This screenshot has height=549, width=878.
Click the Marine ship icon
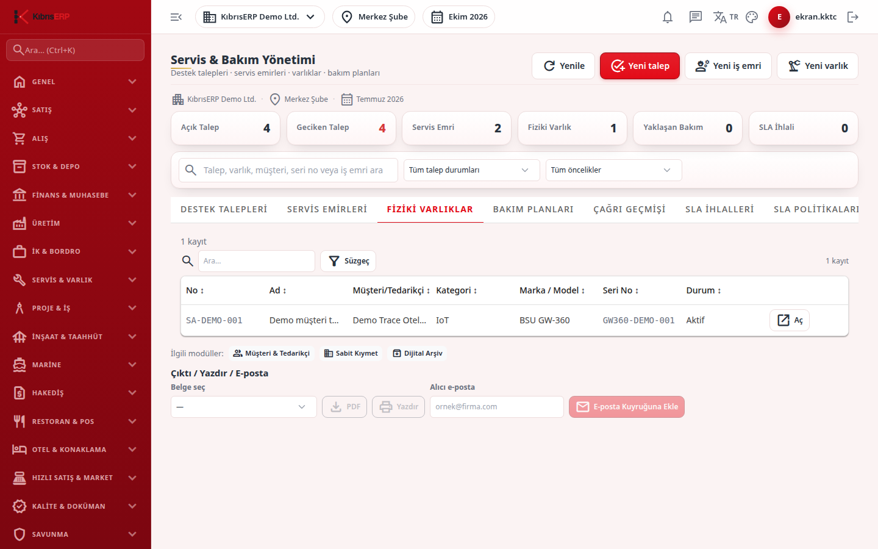click(x=20, y=365)
